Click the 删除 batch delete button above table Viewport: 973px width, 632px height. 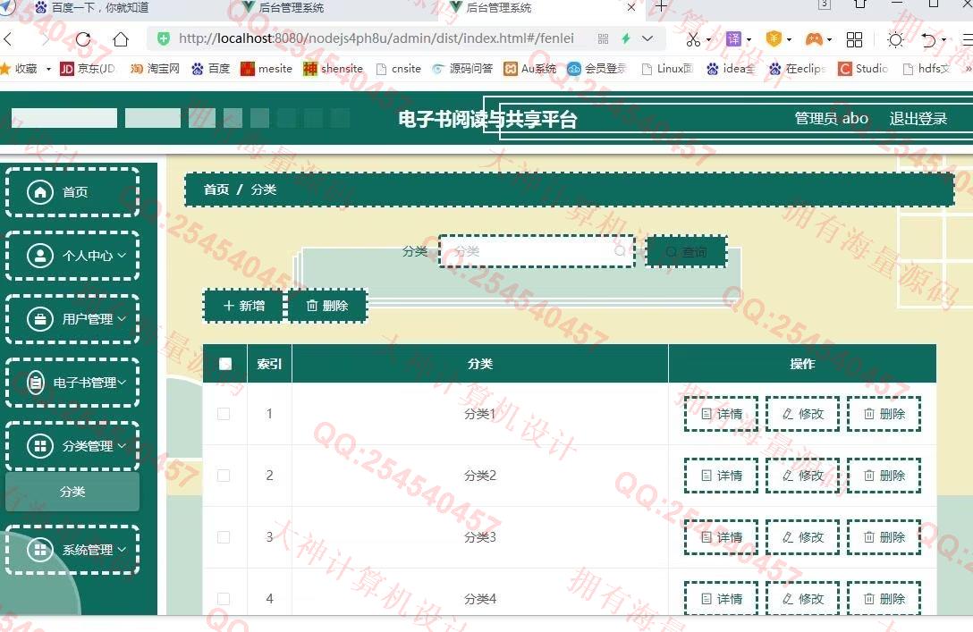tap(327, 306)
